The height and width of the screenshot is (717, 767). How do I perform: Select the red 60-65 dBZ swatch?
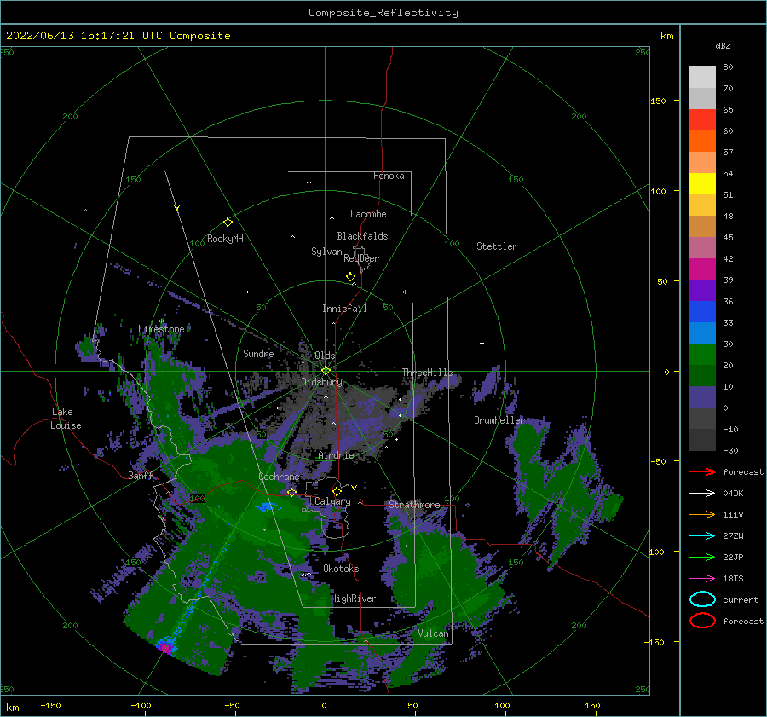[x=702, y=120]
